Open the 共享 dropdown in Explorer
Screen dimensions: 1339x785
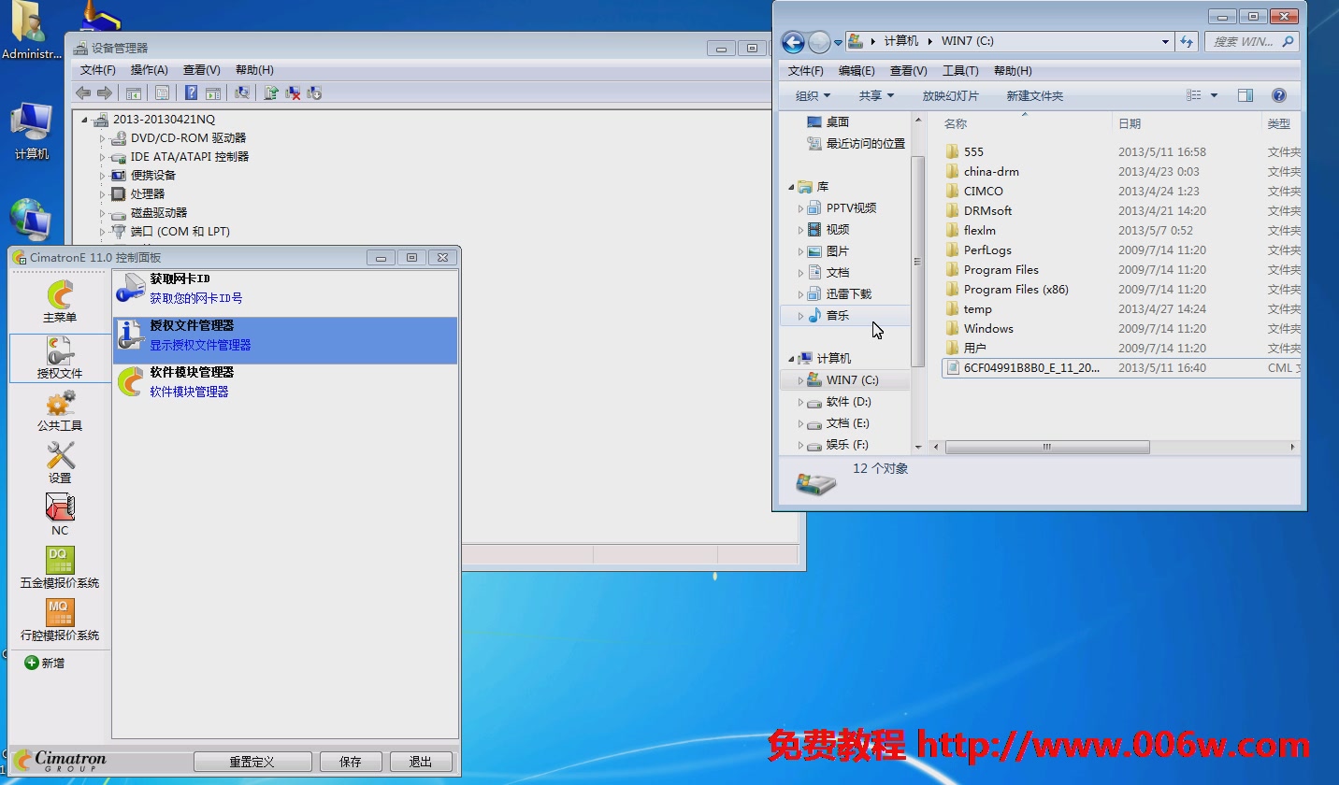click(x=876, y=95)
